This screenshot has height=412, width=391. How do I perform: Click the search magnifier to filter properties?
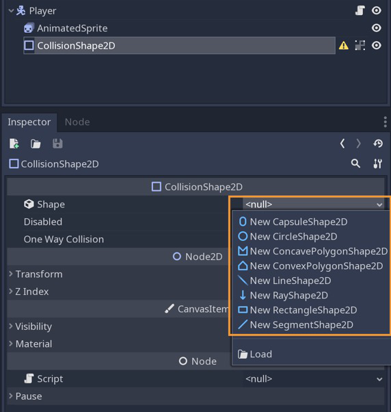pos(355,164)
